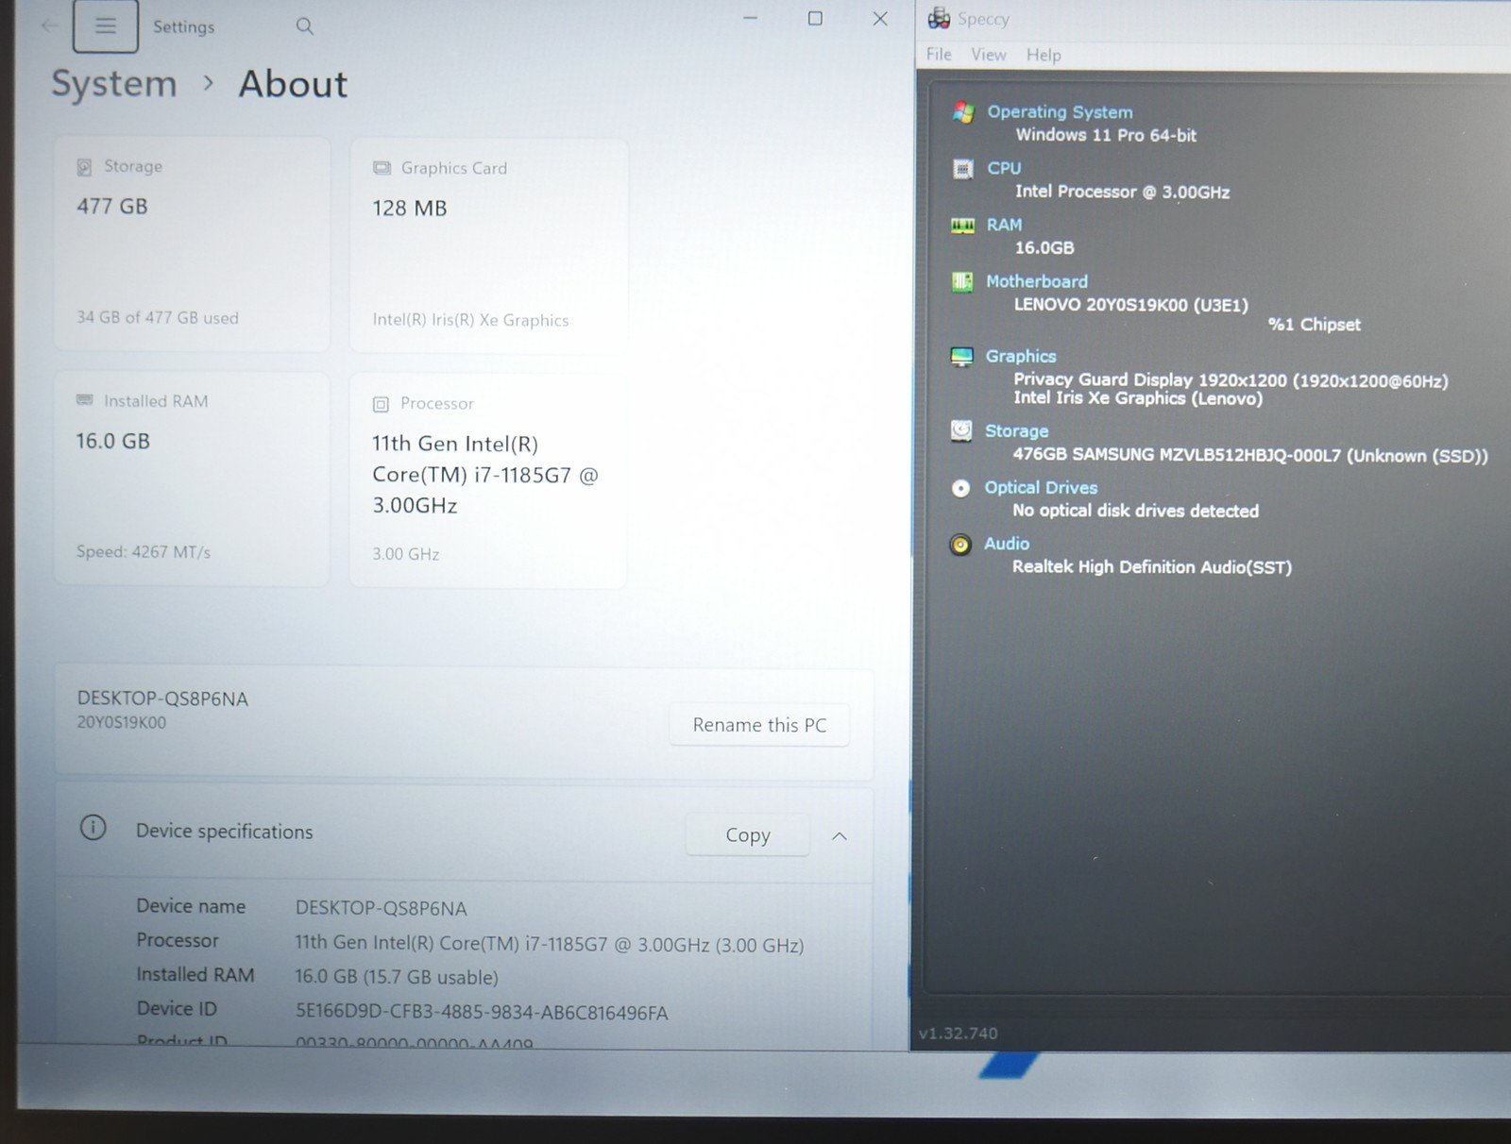Image resolution: width=1511 pixels, height=1144 pixels.
Task: Copy the device specifications
Action: [748, 835]
